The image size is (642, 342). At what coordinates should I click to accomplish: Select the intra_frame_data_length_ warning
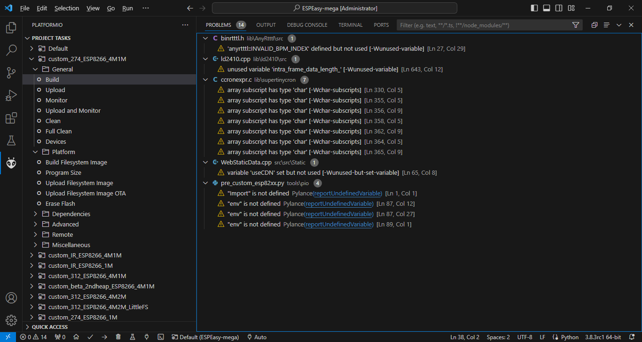point(419,69)
